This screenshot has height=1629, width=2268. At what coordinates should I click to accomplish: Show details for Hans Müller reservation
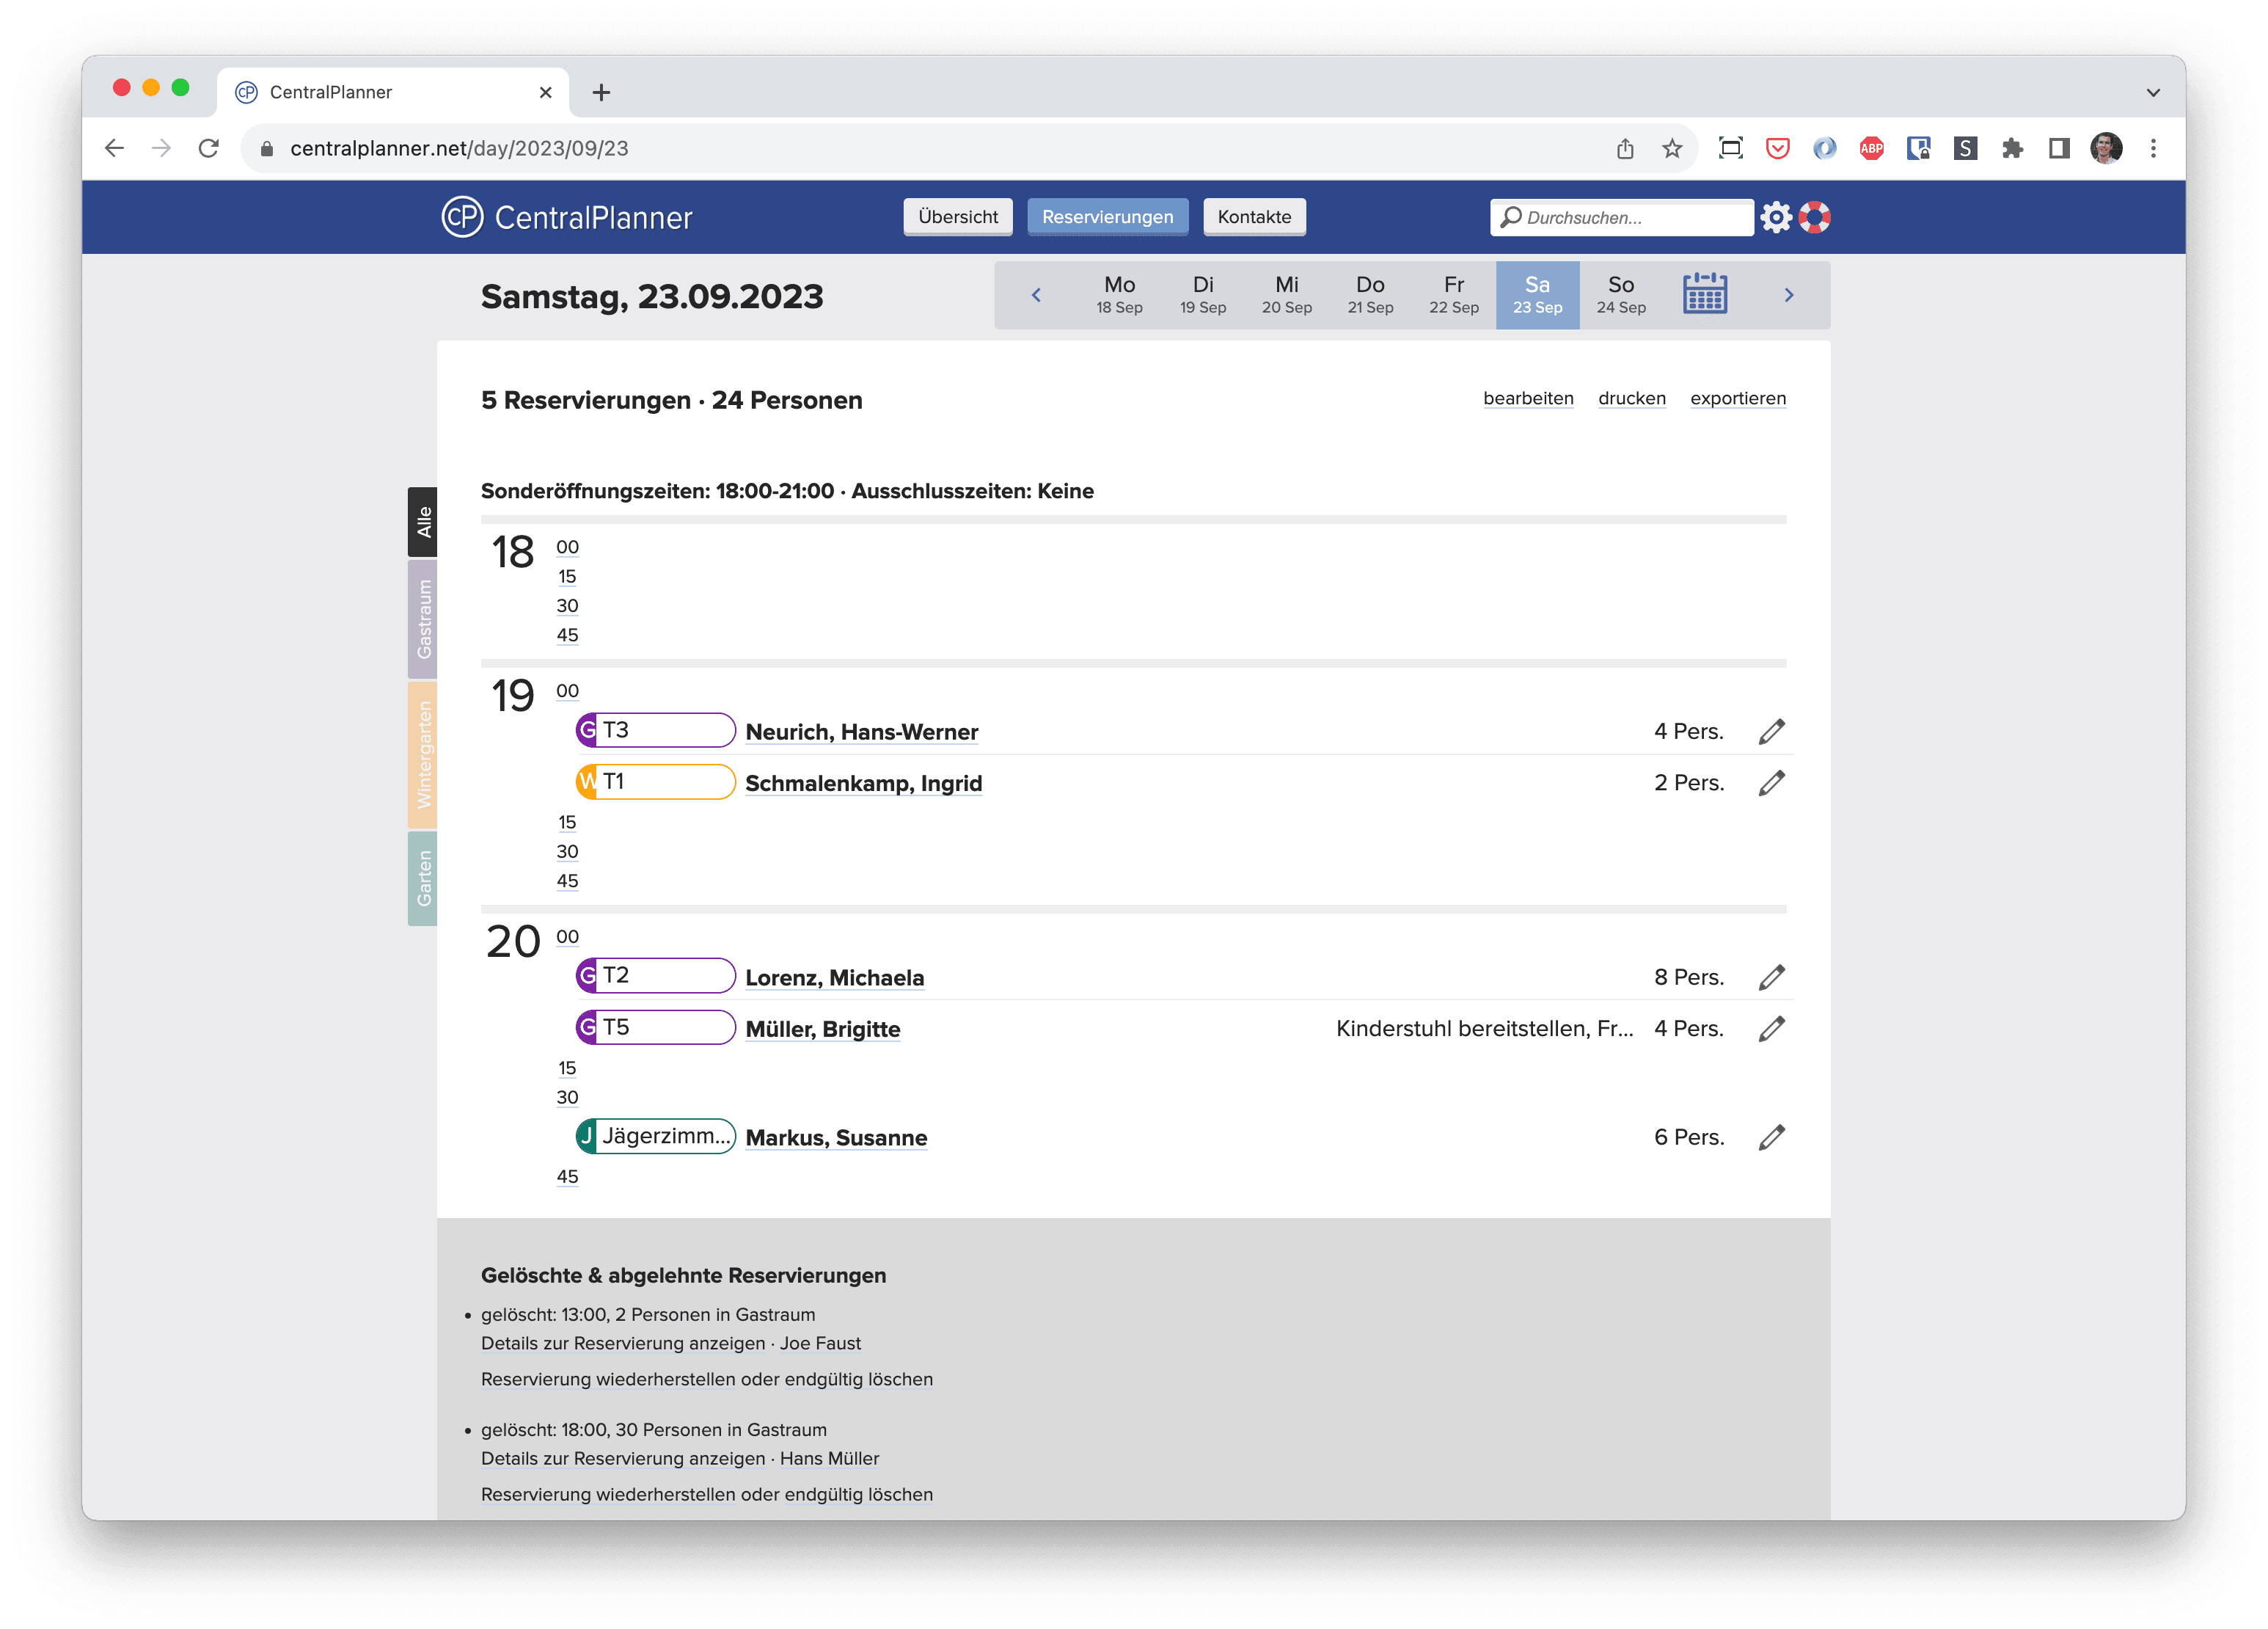tap(622, 1459)
